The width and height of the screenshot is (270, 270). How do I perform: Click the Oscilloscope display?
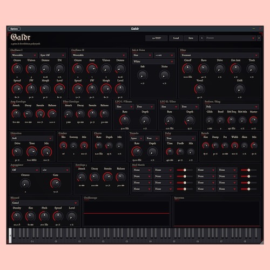click(126, 213)
